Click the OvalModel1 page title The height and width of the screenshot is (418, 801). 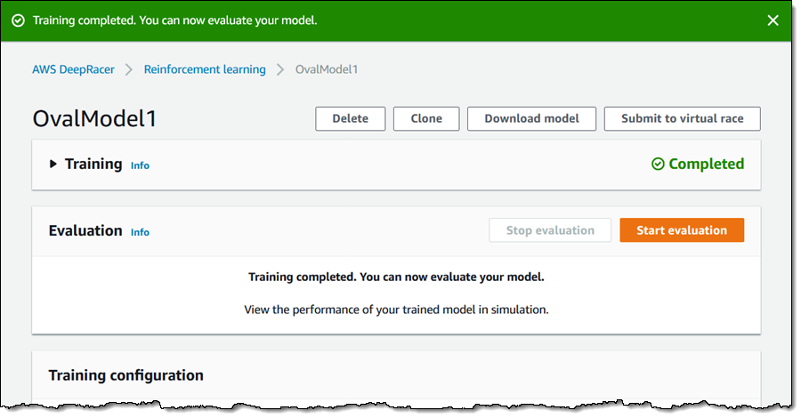pos(94,119)
